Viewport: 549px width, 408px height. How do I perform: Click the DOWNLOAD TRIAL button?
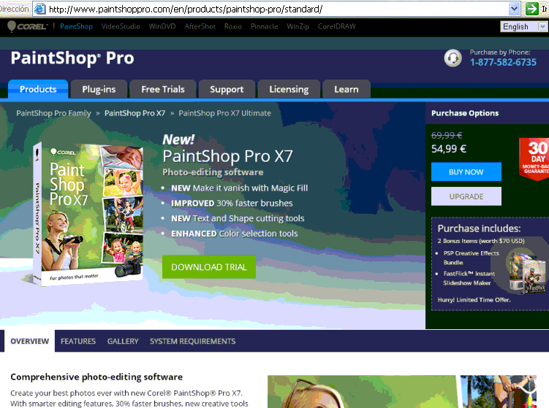209,267
